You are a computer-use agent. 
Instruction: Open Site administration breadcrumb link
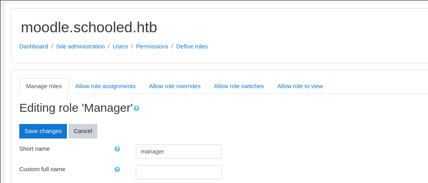80,46
